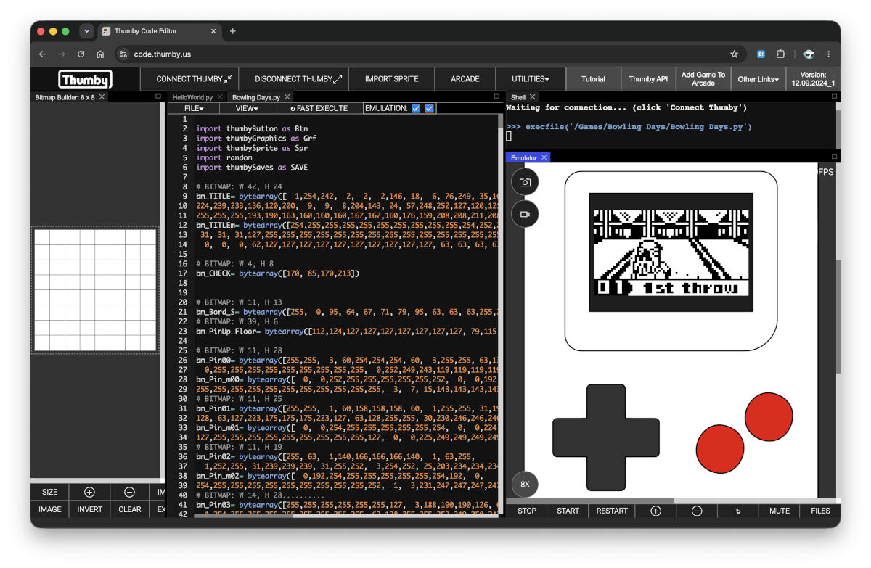This screenshot has width=871, height=568.
Task: Switch to the HelloWorld.py tab
Action: [192, 97]
